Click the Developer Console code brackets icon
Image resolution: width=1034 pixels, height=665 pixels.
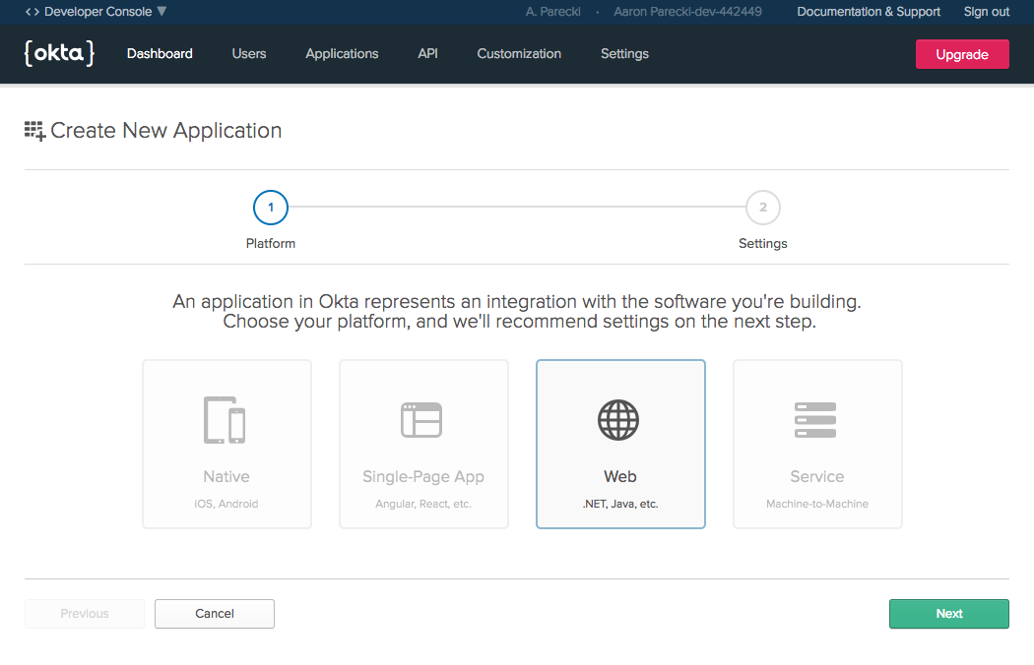pyautogui.click(x=32, y=12)
